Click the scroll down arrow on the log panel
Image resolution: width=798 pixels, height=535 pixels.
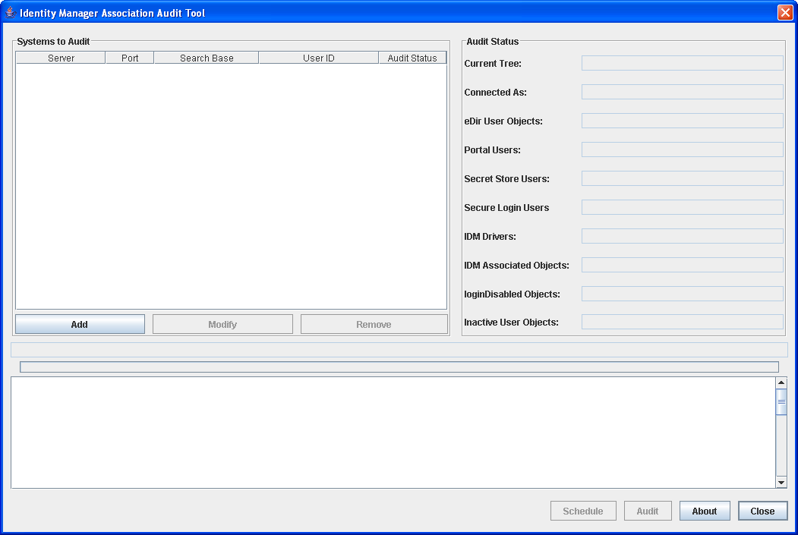(781, 482)
